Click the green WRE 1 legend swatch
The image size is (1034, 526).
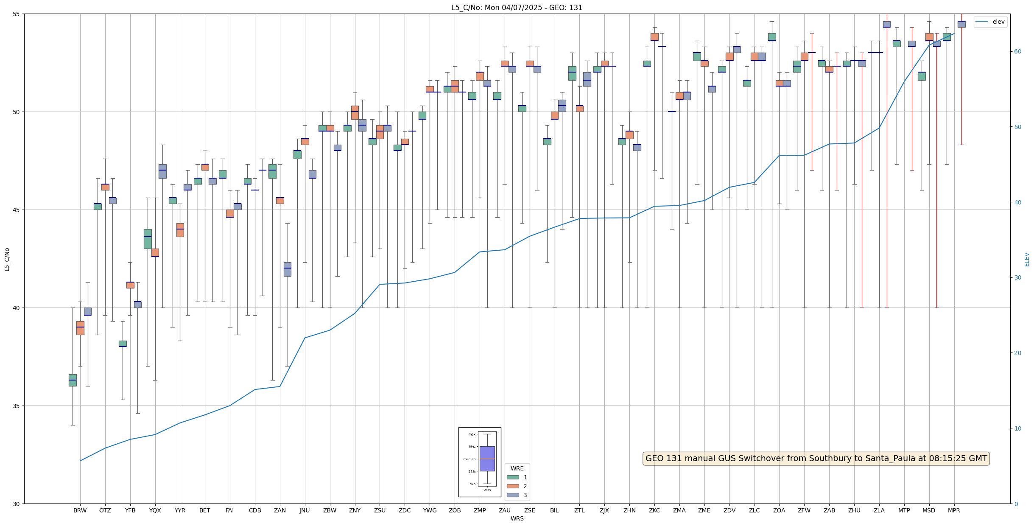point(512,477)
